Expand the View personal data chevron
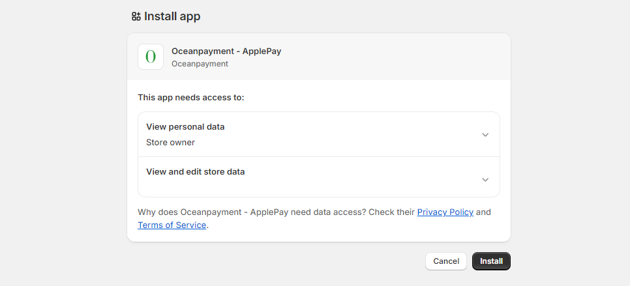The height and width of the screenshot is (286, 630). [x=485, y=135]
